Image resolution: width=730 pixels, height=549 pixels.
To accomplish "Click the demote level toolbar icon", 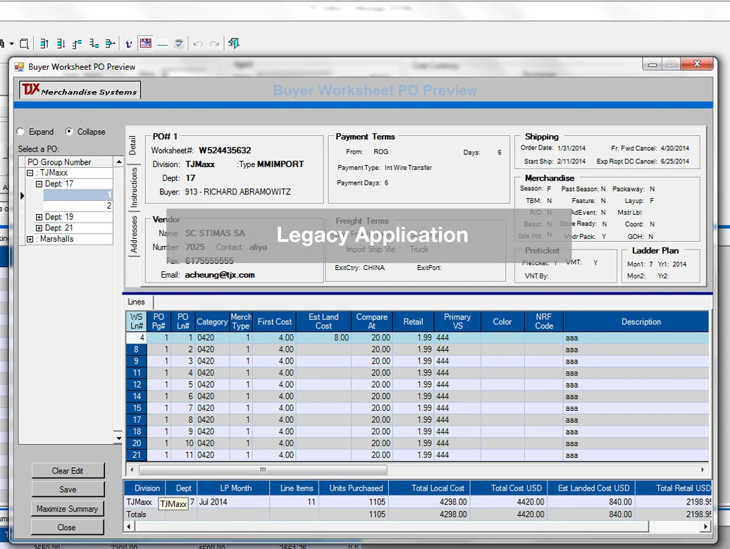I will (x=94, y=44).
